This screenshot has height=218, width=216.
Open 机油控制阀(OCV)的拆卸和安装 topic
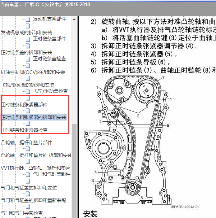pos(33,72)
